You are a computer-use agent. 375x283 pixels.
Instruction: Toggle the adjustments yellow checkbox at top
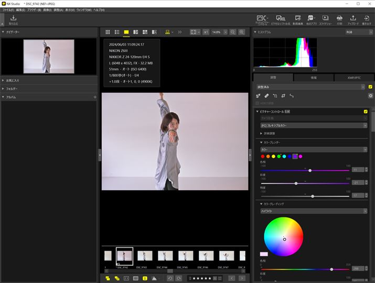coord(370,86)
